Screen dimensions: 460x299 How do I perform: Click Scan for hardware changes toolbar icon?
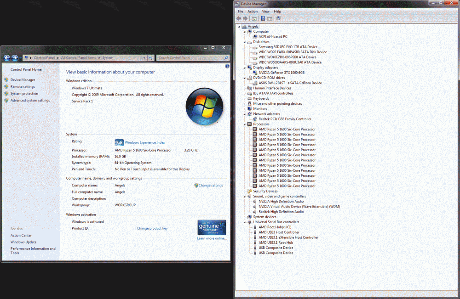279,18
